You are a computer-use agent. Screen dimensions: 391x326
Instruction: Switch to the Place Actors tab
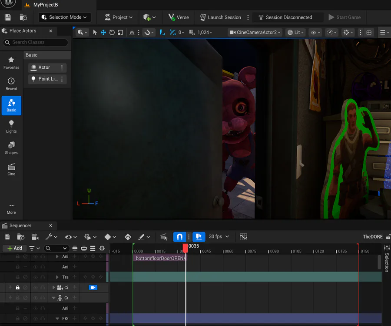click(x=23, y=31)
